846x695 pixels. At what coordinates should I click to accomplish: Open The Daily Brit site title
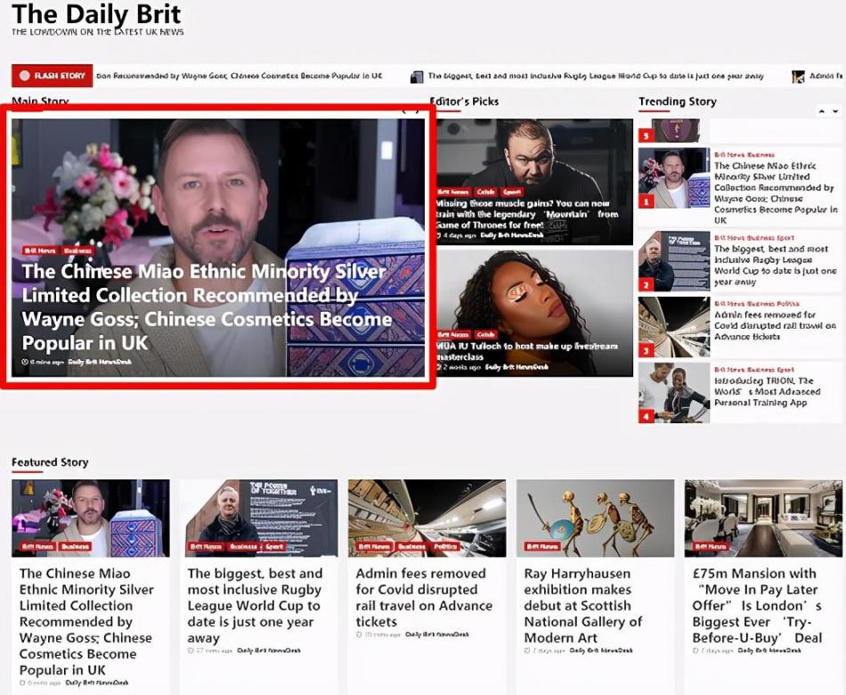[96, 14]
